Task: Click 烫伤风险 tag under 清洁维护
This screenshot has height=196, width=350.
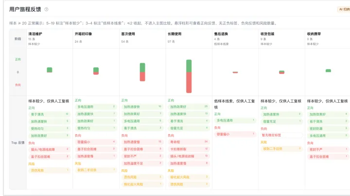Action: point(50,170)
